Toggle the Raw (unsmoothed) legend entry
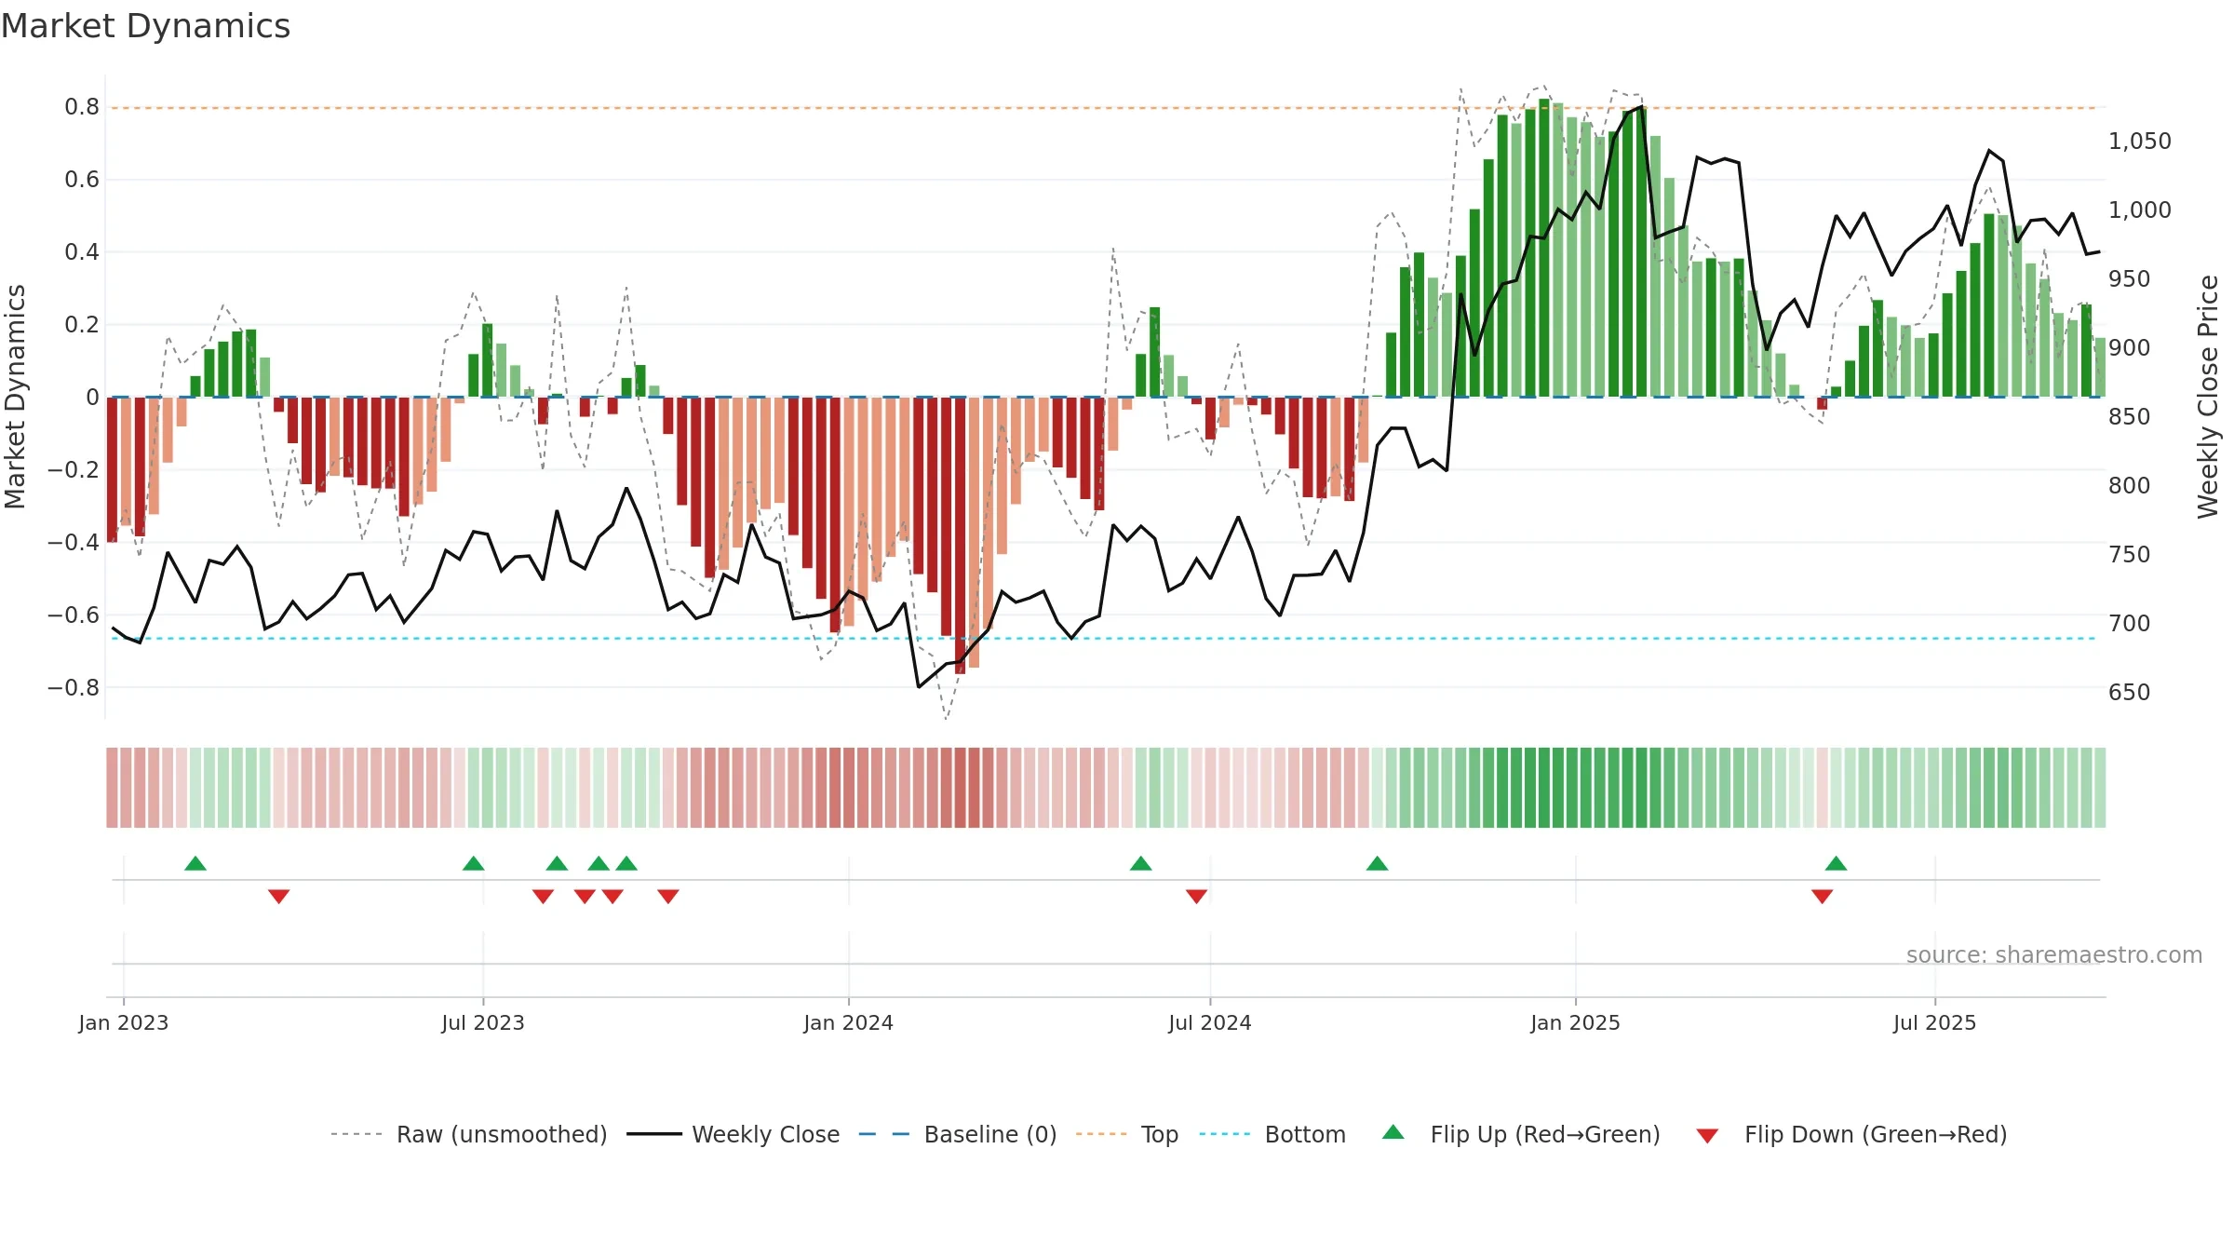The width and height of the screenshot is (2234, 1257). click(468, 1134)
